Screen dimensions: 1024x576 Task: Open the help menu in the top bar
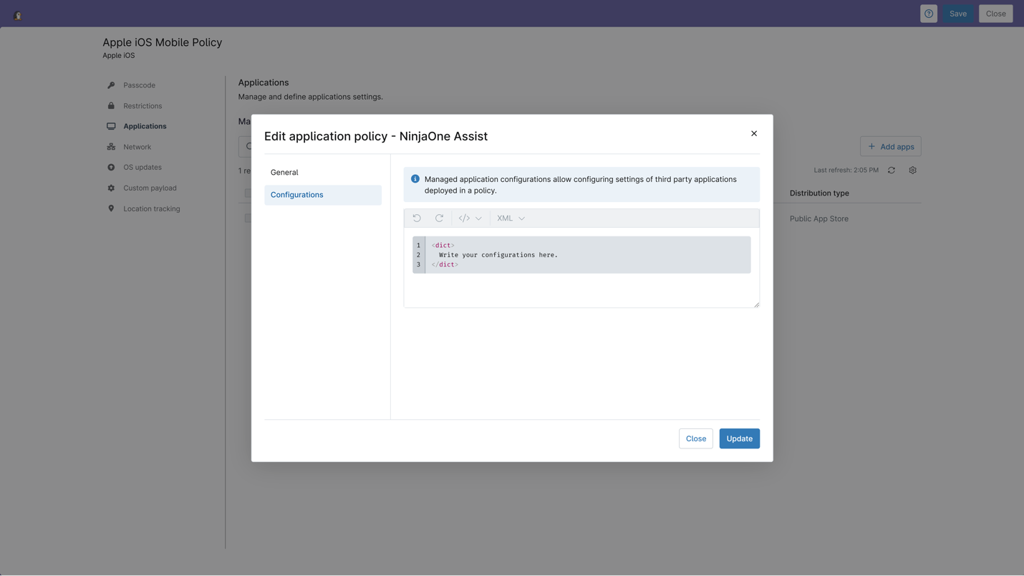point(928,13)
